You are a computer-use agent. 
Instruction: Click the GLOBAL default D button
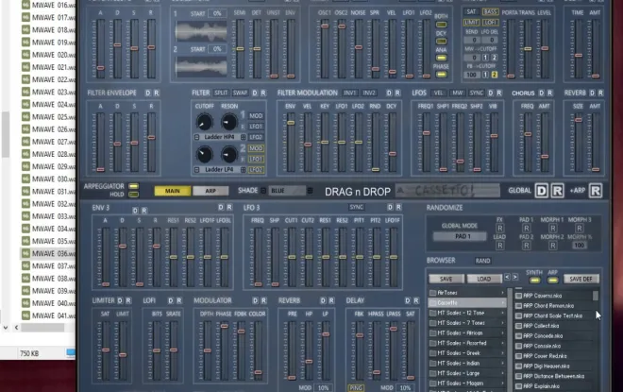542,191
